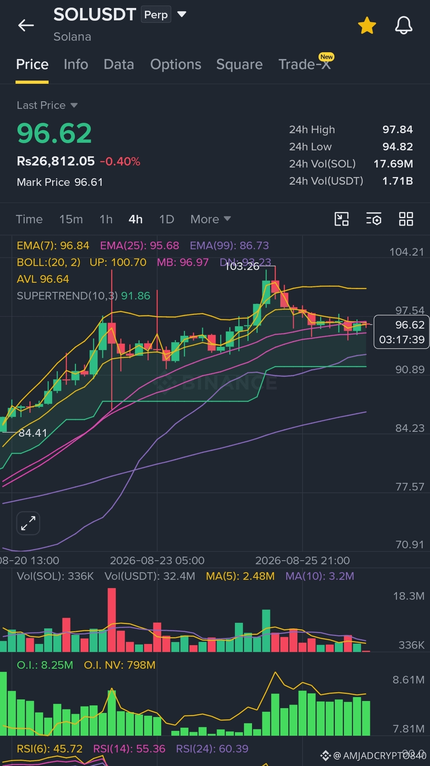The image size is (430, 766).
Task: Tap the 103.26 high marker on chart
Action: coord(242,266)
